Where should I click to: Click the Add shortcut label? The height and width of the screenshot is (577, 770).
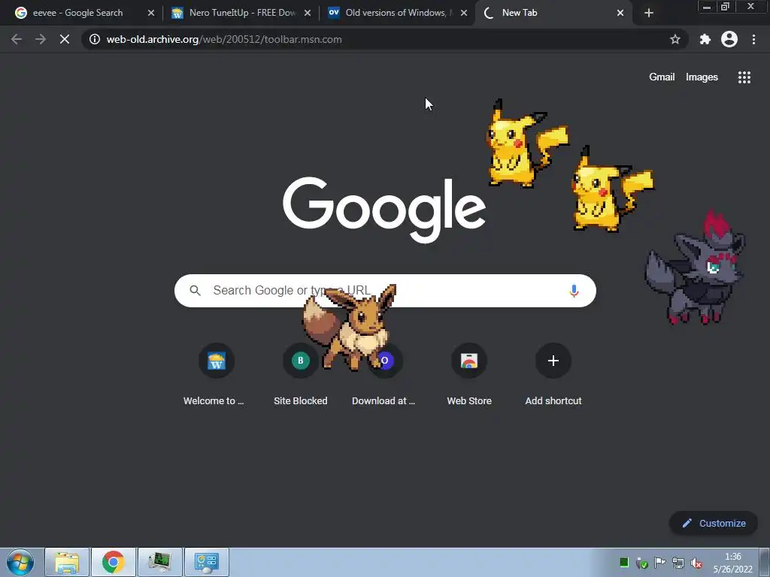(553, 401)
